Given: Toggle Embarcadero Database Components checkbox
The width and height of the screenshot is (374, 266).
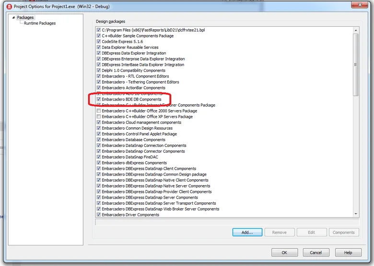Looking at the screenshot, I should tap(99, 140).
